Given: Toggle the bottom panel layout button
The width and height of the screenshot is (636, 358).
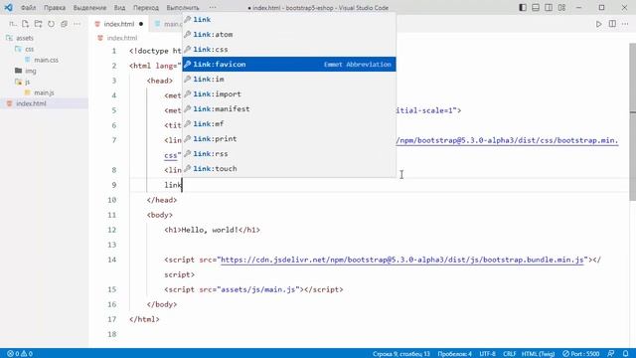Looking at the screenshot, I should click(536, 7).
